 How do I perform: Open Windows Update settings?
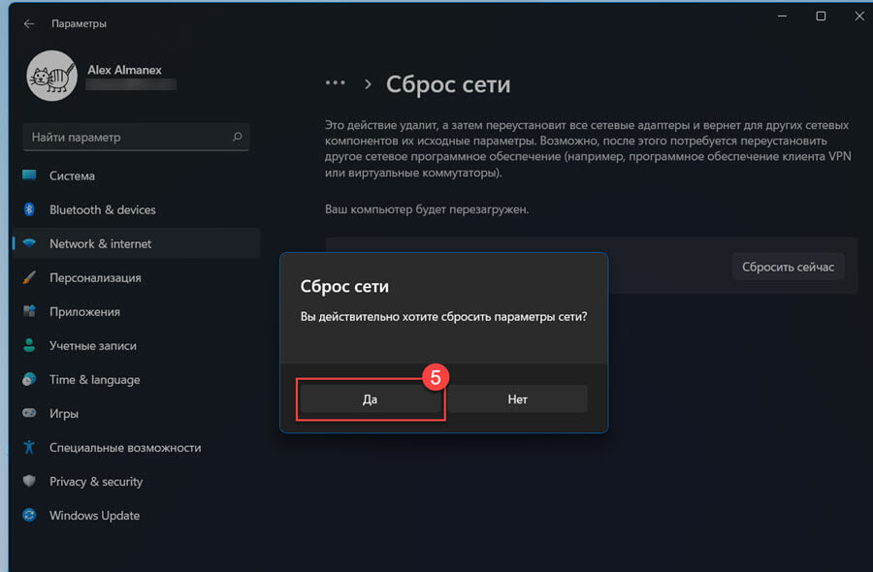pyautogui.click(x=137, y=515)
